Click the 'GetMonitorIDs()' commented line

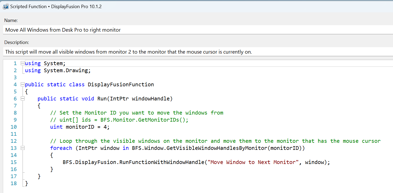point(119,120)
